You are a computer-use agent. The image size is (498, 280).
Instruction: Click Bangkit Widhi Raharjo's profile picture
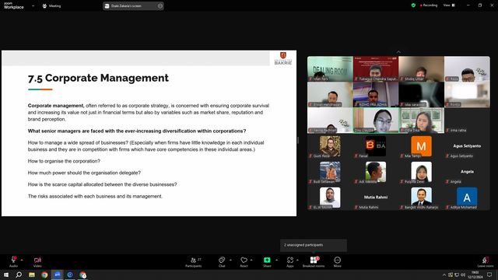(422, 197)
